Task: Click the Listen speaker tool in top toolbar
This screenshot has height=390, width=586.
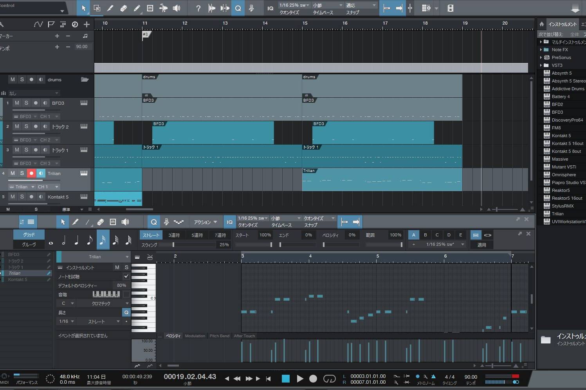Action: 177,8
